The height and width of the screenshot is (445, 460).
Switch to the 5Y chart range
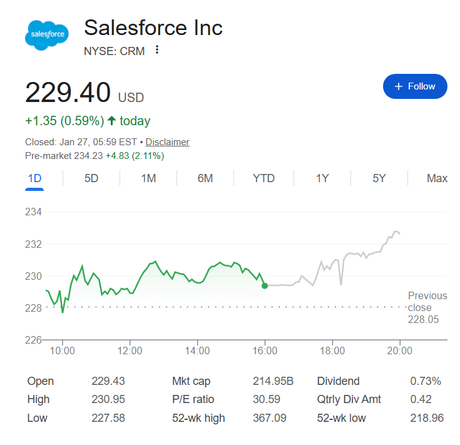(379, 178)
